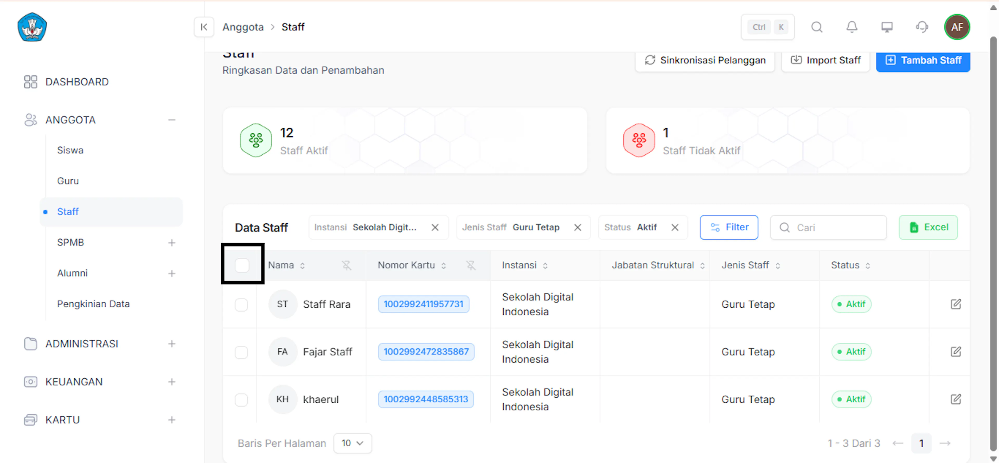Open the Siswa submenu item
The image size is (999, 463).
[x=70, y=150]
